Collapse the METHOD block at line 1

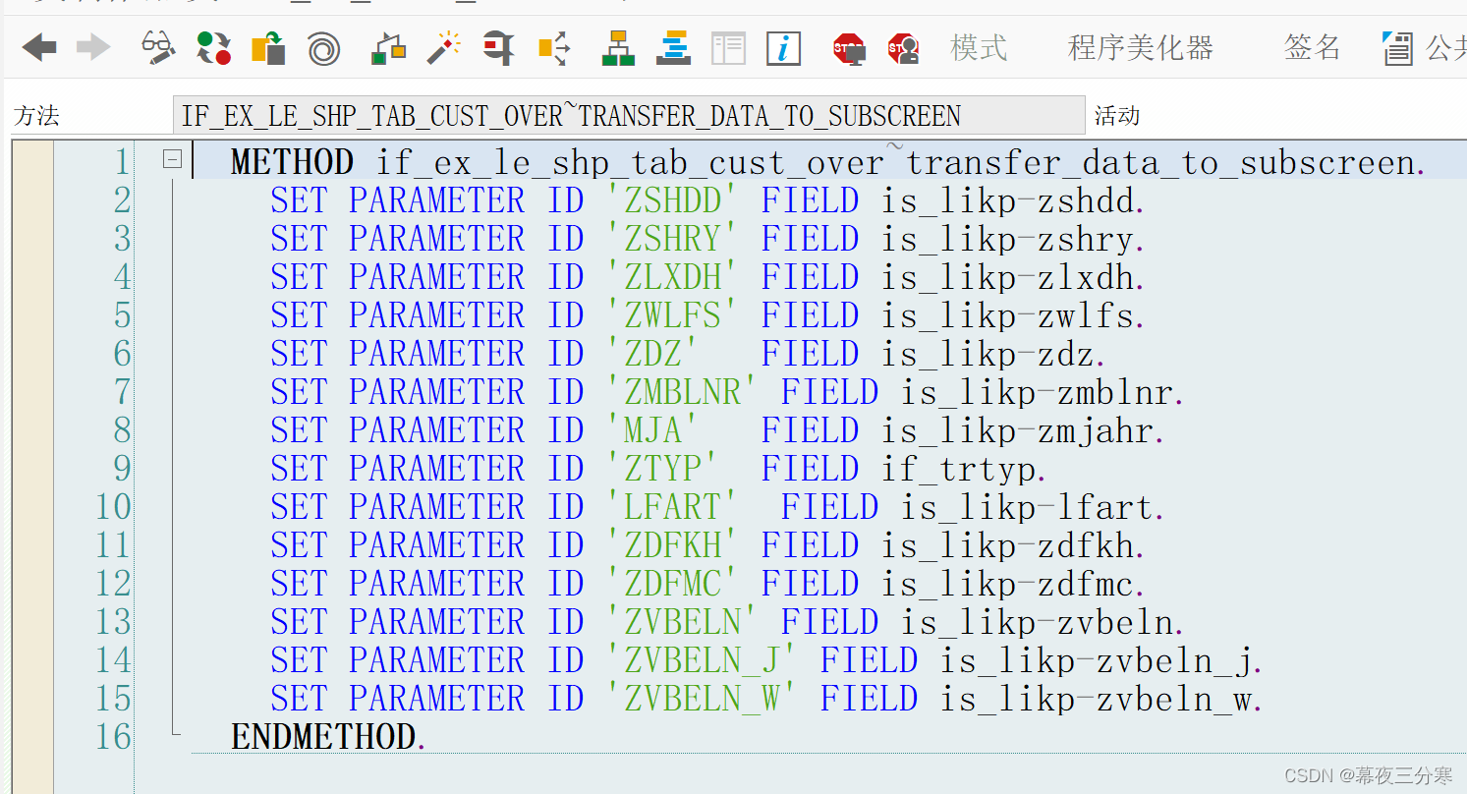172,159
